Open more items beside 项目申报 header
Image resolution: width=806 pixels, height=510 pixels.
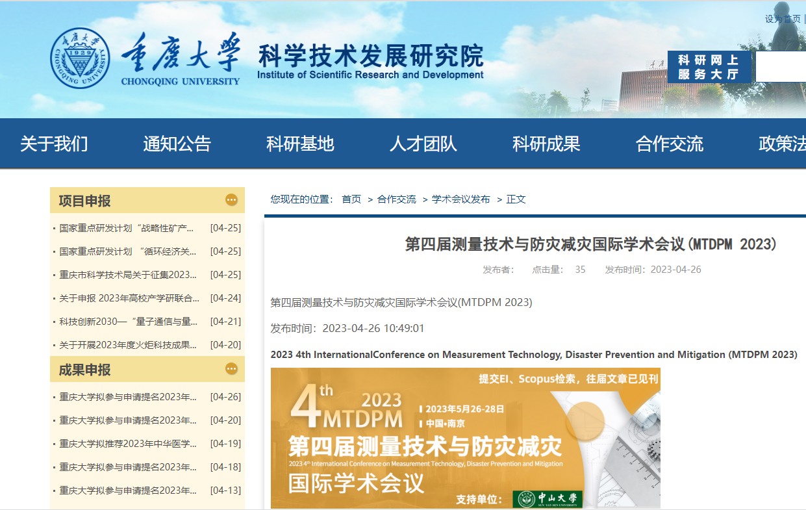[x=231, y=200]
